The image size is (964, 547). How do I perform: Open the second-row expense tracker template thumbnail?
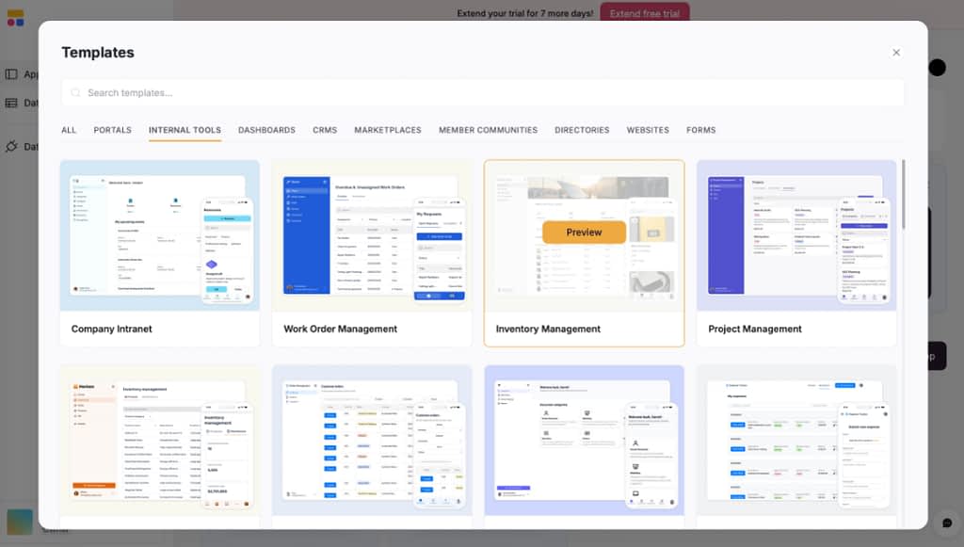[x=796, y=440]
